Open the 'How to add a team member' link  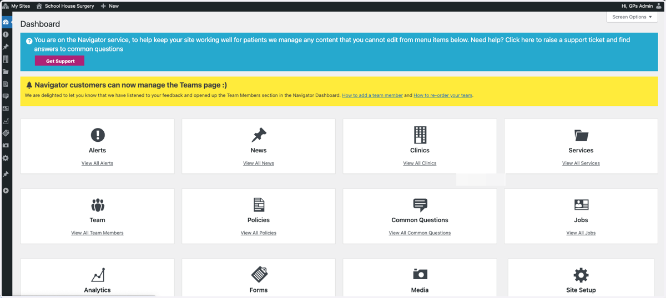(x=372, y=95)
